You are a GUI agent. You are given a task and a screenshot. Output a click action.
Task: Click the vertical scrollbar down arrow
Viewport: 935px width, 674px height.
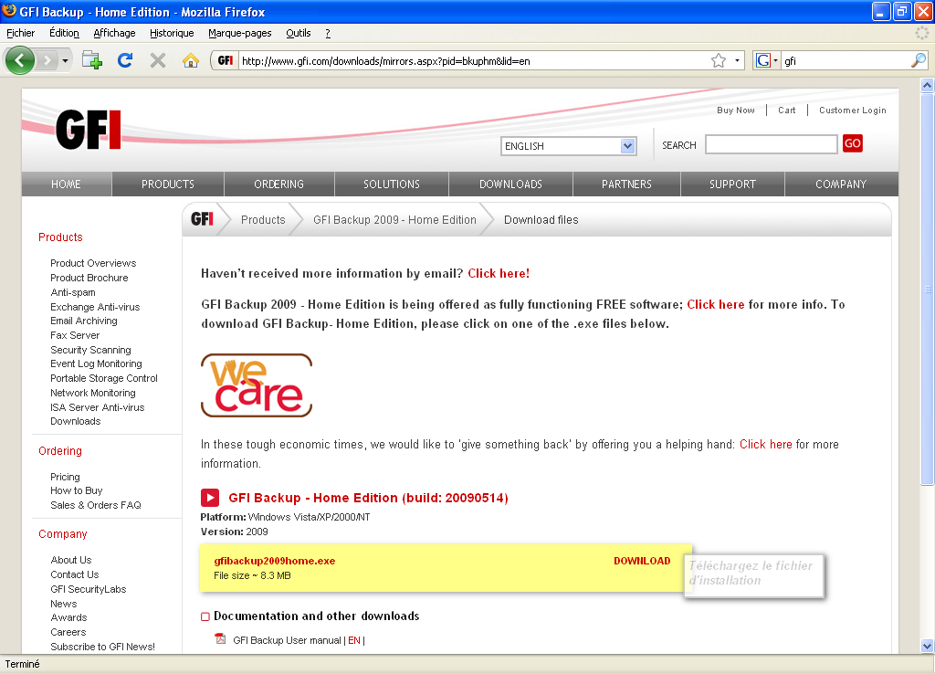click(927, 646)
